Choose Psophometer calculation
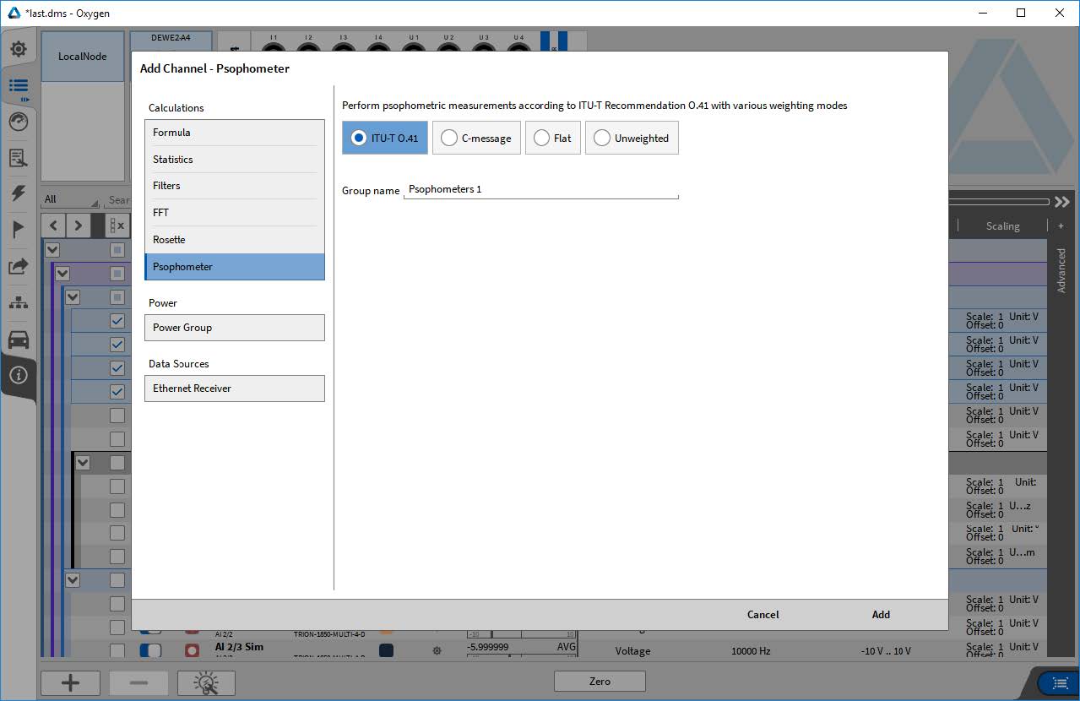Image resolution: width=1080 pixels, height=701 pixels. pyautogui.click(x=235, y=267)
